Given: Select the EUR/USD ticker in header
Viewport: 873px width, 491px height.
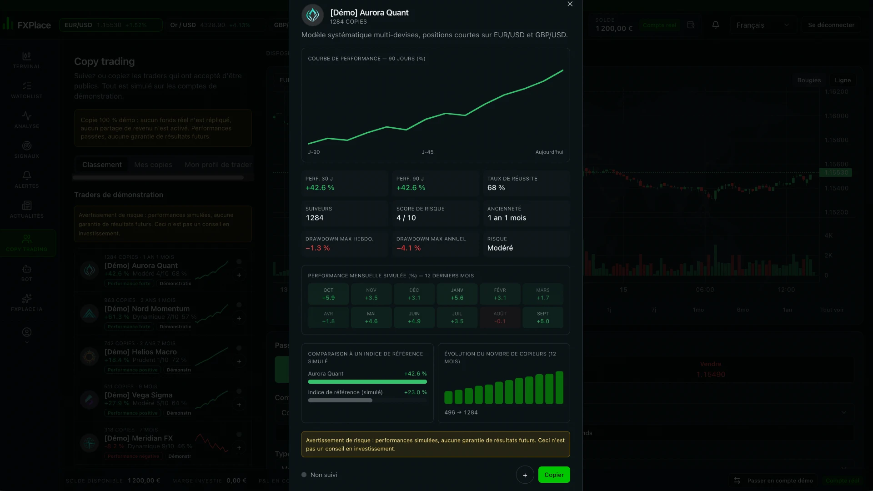Looking at the screenshot, I should [x=110, y=25].
